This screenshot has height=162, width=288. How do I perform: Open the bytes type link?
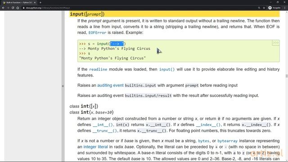pyautogui.click(x=203, y=141)
